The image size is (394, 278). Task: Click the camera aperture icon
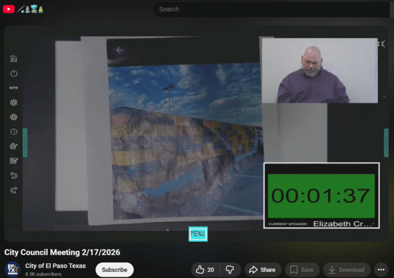click(13, 117)
